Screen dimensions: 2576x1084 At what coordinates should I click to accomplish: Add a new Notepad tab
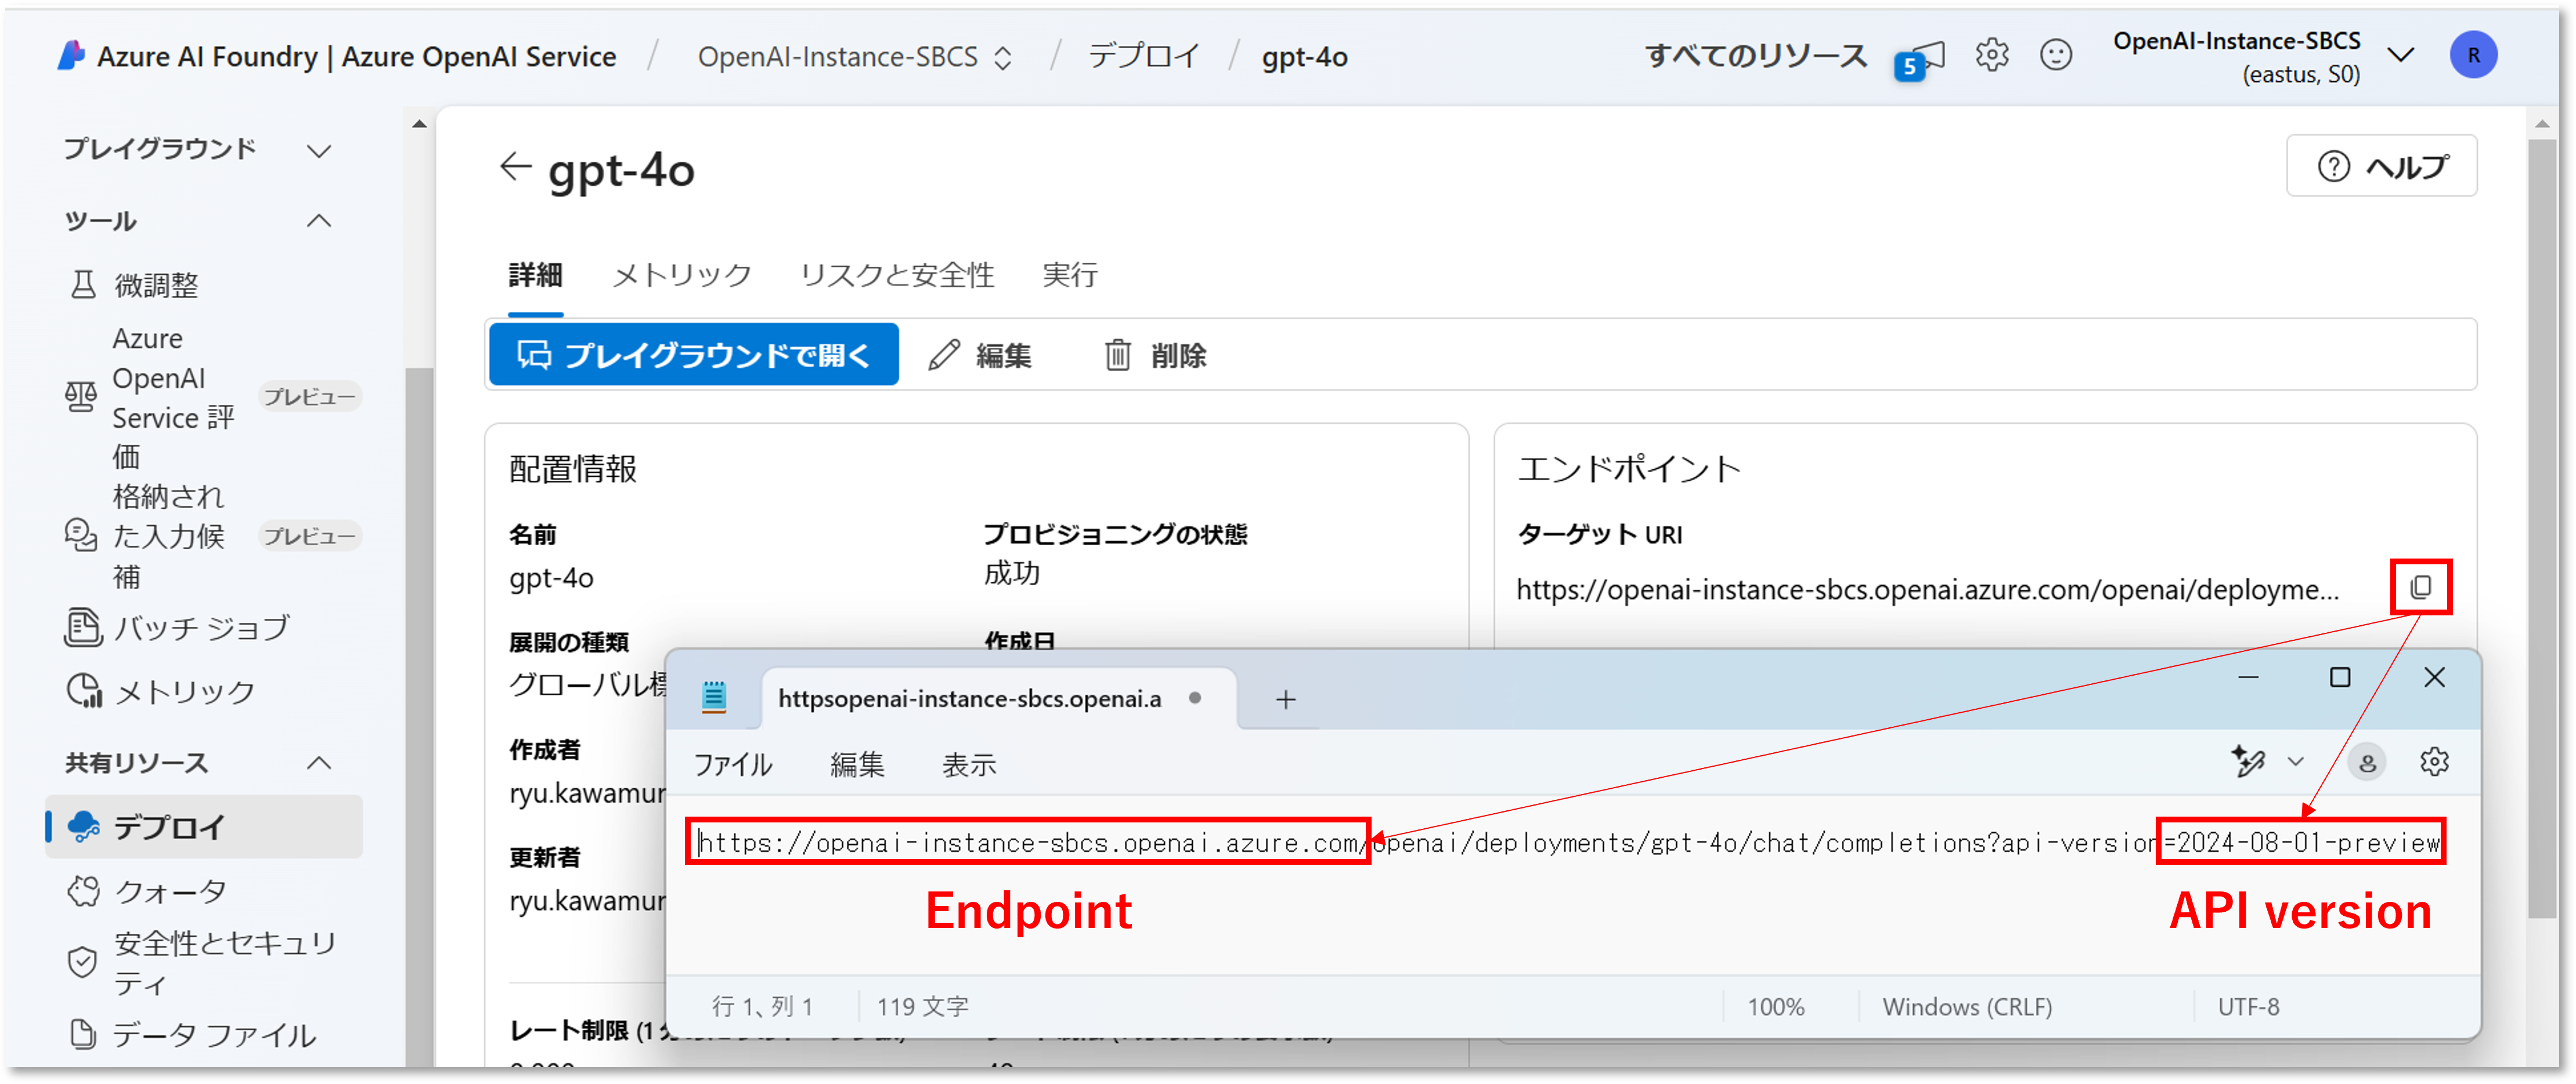coord(1285,699)
